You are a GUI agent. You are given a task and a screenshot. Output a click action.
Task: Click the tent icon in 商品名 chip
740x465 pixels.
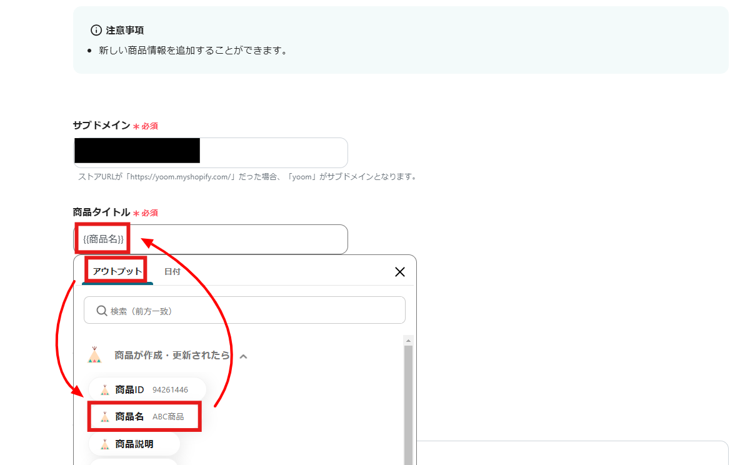[105, 417]
